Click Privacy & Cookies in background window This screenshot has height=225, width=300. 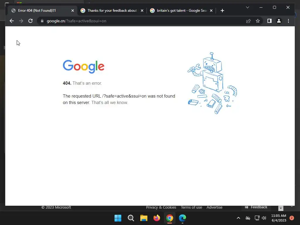pos(161,207)
